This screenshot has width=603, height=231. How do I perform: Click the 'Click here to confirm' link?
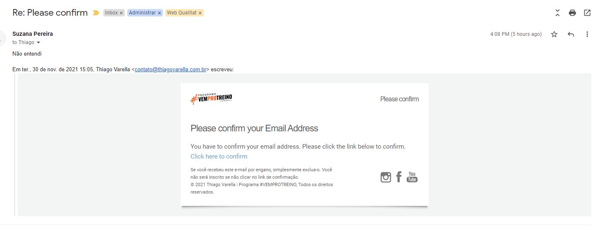point(219,156)
